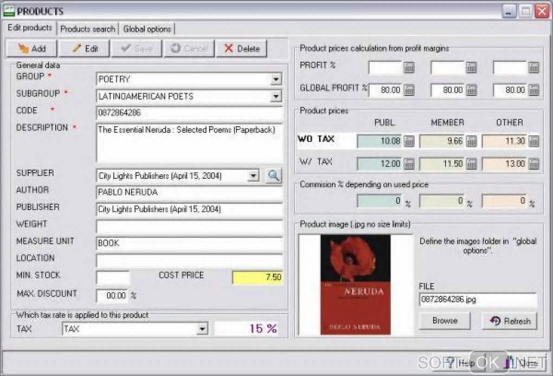Open calculator next to MEMBER price 9.66

[472, 141]
